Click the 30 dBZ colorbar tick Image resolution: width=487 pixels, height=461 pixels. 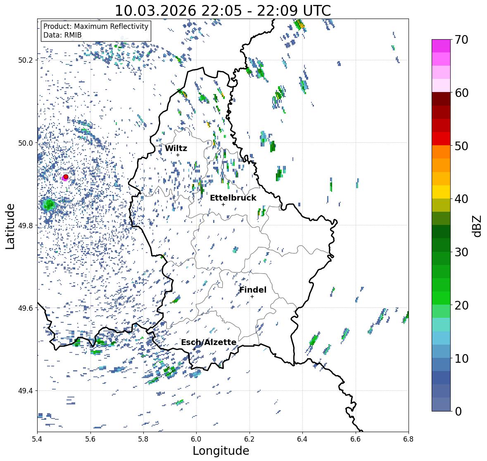461,252
